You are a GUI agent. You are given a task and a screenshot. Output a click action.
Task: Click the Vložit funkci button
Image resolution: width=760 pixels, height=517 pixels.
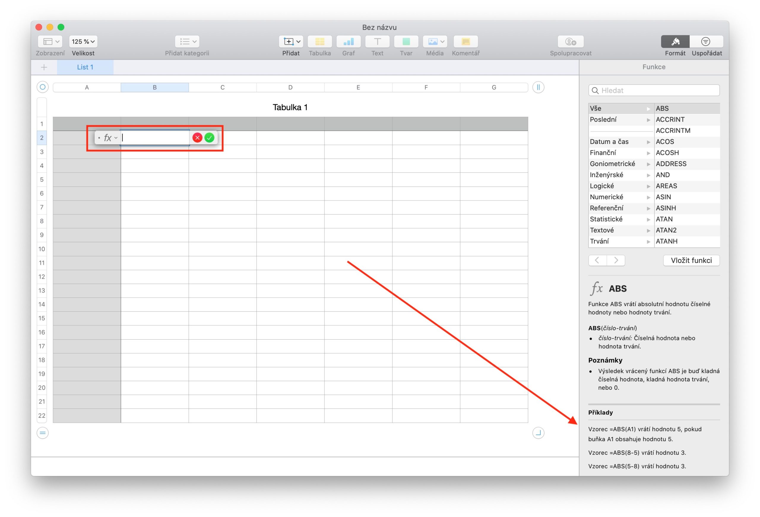click(691, 260)
